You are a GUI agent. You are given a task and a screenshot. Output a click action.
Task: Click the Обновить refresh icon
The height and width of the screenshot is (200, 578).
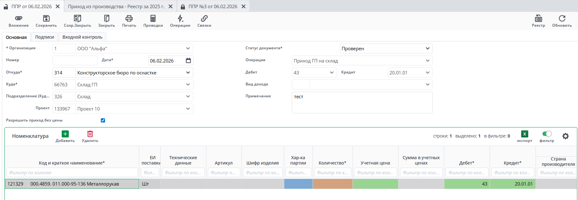pos(562,19)
